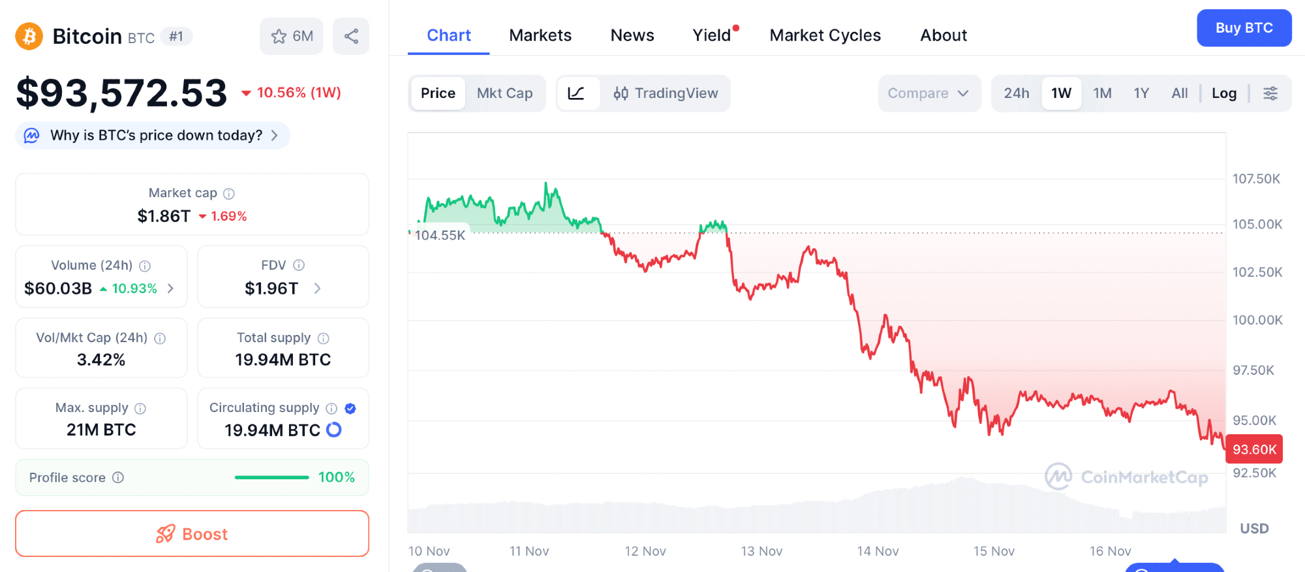Expand FDV details chevron
This screenshot has width=1305, height=572.
[x=317, y=288]
